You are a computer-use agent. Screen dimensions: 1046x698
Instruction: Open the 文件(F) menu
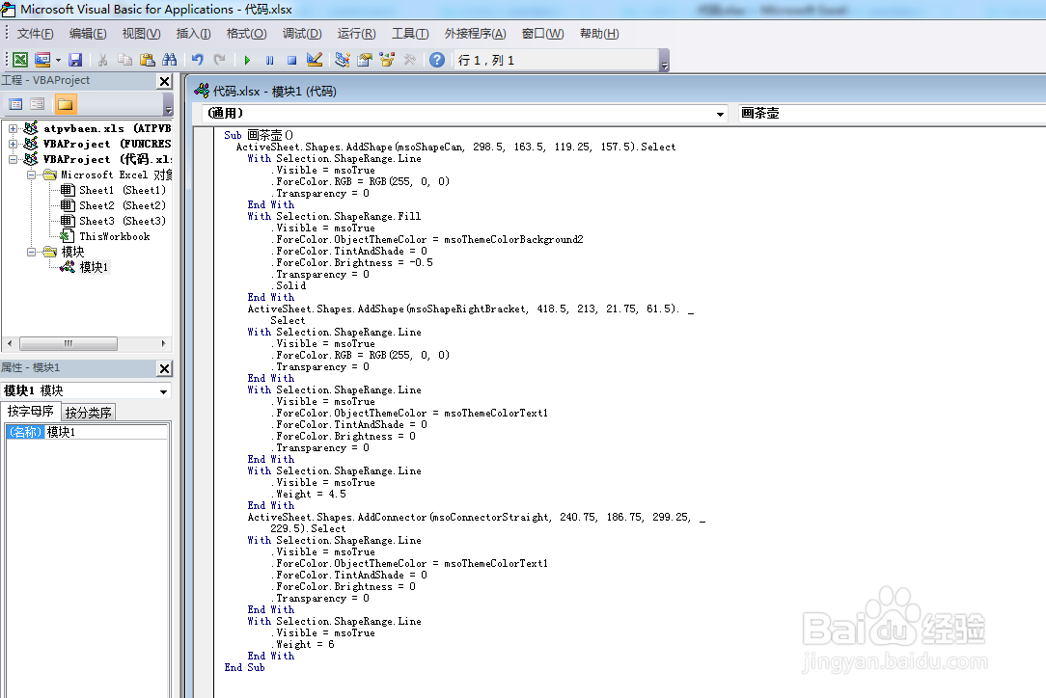(x=36, y=34)
